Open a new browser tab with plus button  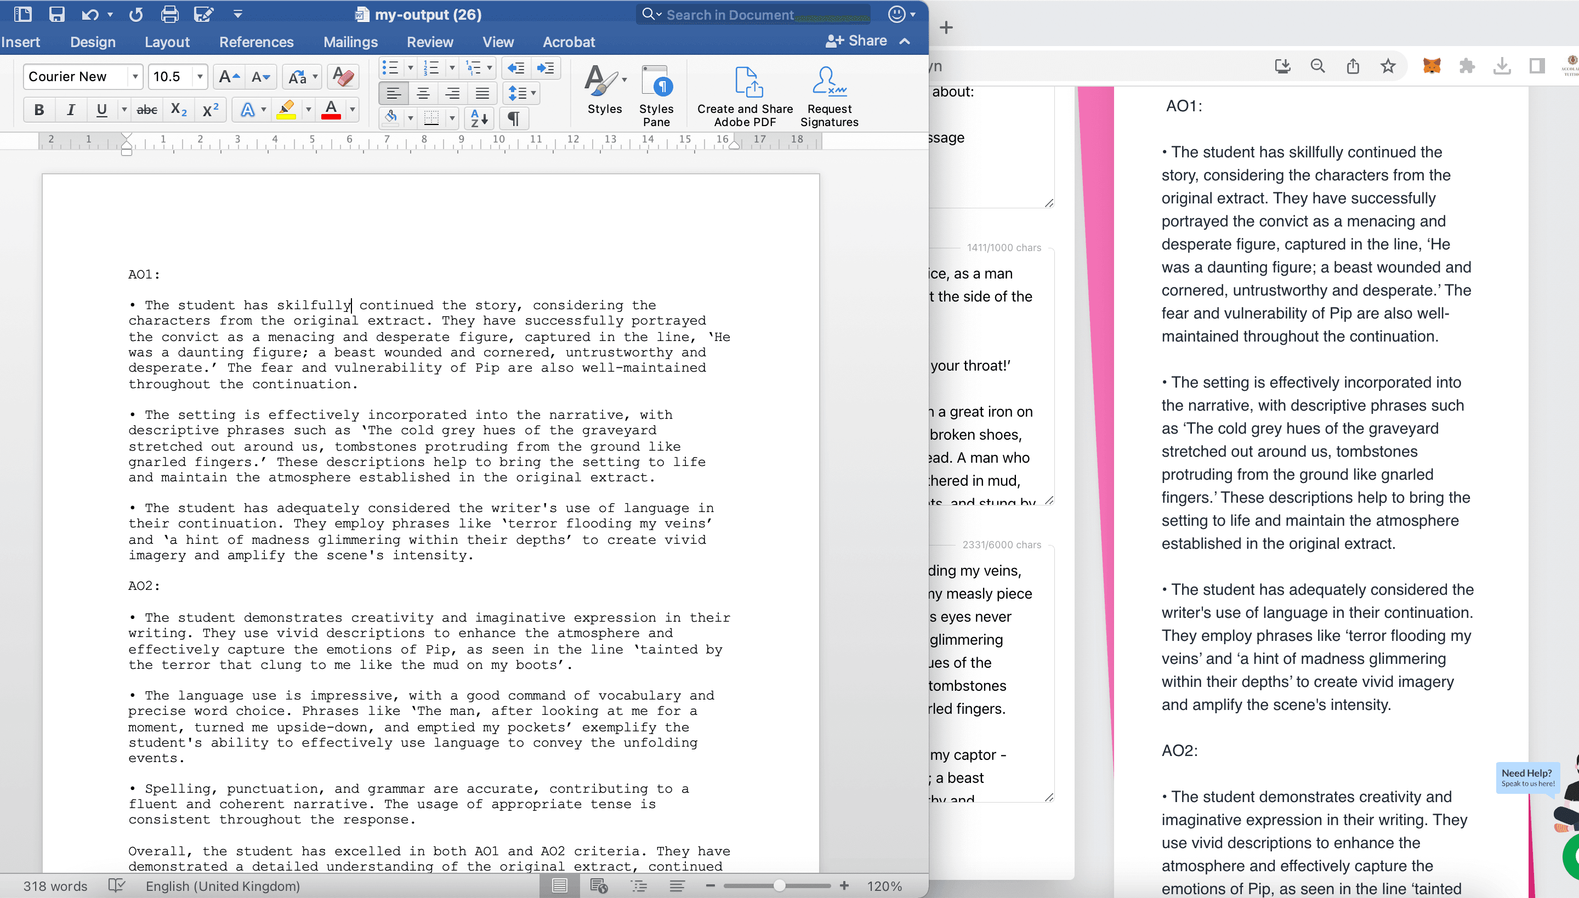click(946, 27)
